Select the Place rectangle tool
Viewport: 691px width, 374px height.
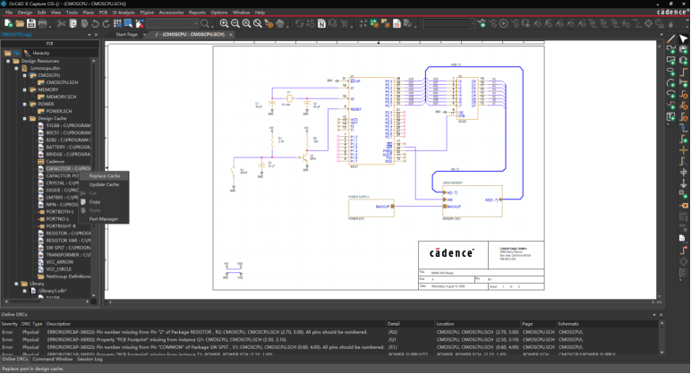click(670, 60)
